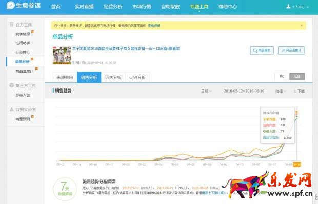Click the 查看详情 link in the banner
The image size is (318, 204).
click(154, 26)
